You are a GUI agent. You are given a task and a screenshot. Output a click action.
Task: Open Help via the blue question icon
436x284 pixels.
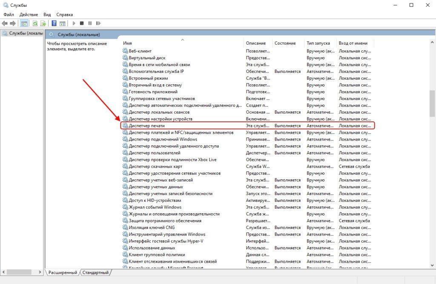54,23
